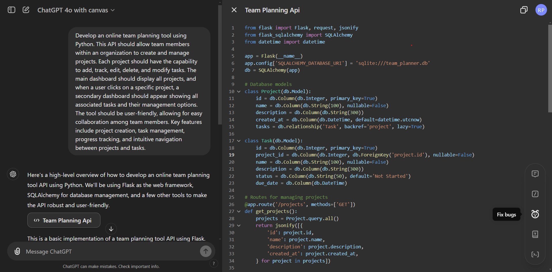Click the Fix bugs icon
552x272 pixels.
click(x=535, y=214)
